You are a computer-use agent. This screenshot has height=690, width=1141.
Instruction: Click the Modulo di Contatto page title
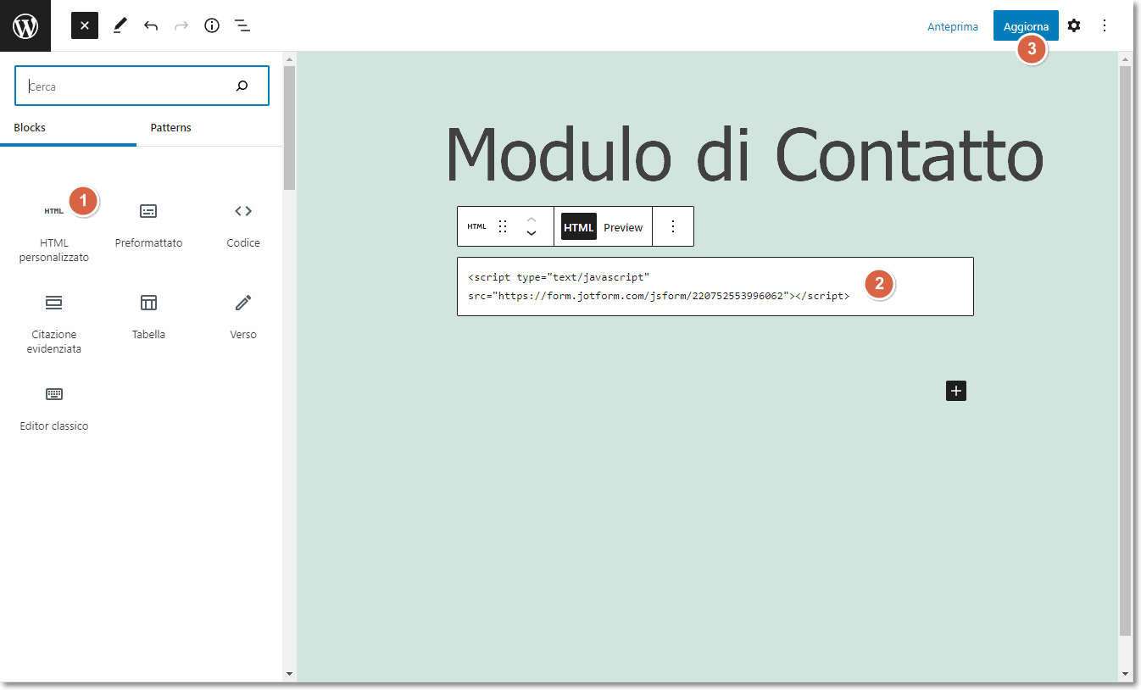(x=743, y=153)
